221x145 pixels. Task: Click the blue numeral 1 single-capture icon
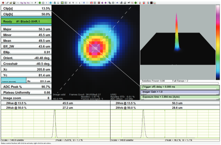coord(46,3)
